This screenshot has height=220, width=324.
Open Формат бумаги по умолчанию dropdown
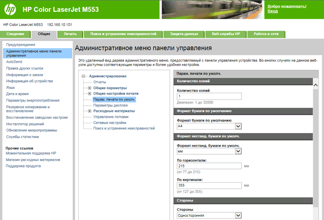tap(209, 126)
